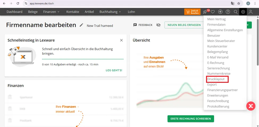Click the address bar URL app.lexware.de/dash
The width and height of the screenshot is (259, 127).
click(42, 3)
